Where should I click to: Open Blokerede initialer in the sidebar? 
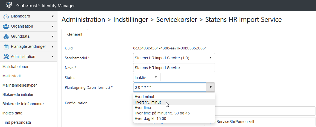(x=18, y=94)
